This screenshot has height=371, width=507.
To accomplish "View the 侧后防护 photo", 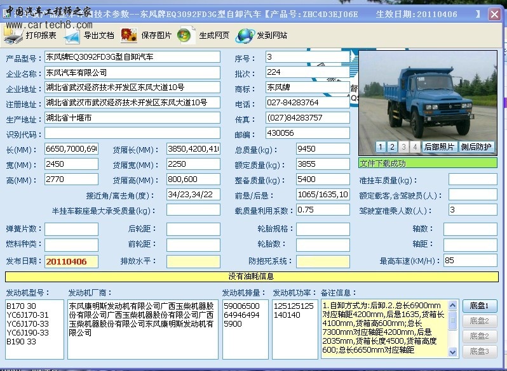I will tap(477, 147).
